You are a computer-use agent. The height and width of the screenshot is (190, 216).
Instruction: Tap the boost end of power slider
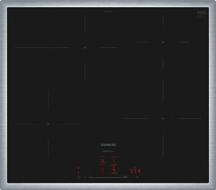(x=126, y=177)
